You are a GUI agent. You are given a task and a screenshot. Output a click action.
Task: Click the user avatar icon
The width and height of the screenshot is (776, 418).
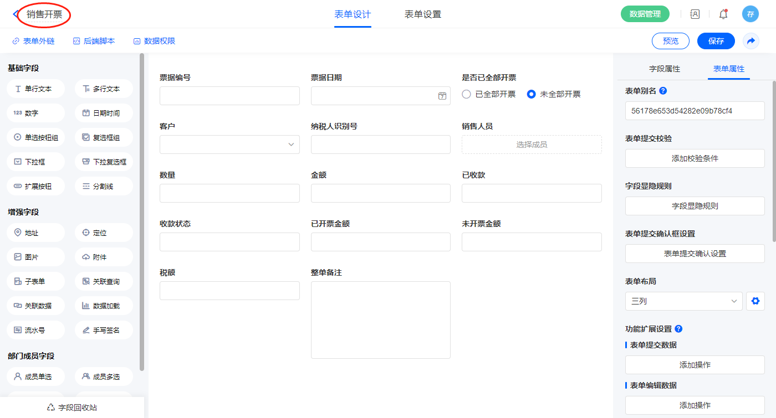point(750,14)
